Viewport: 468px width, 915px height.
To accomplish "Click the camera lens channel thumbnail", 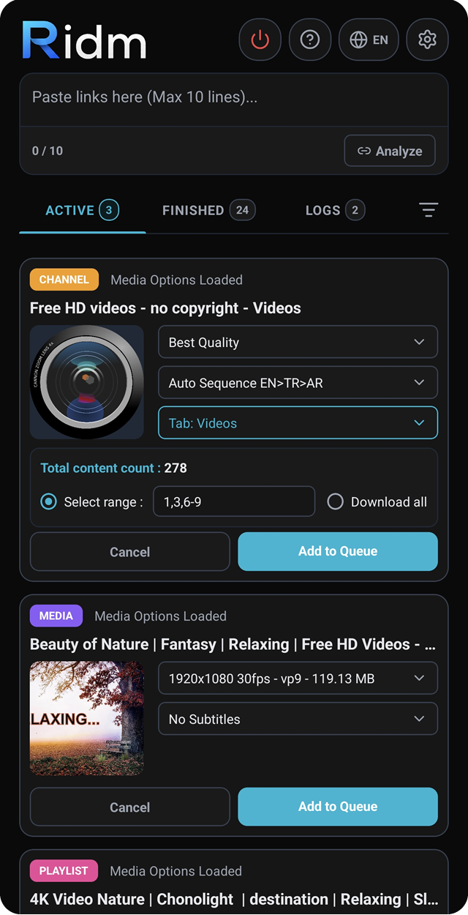I will [87, 382].
